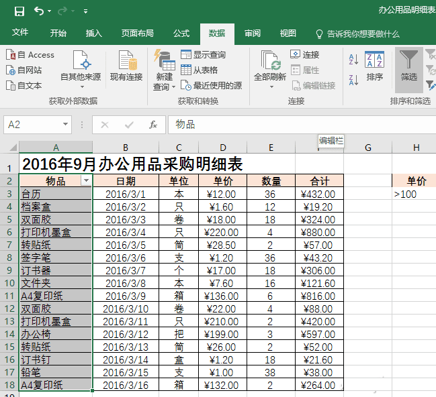Click the 连接 connections button
The width and height of the screenshot is (436, 397).
(304, 55)
